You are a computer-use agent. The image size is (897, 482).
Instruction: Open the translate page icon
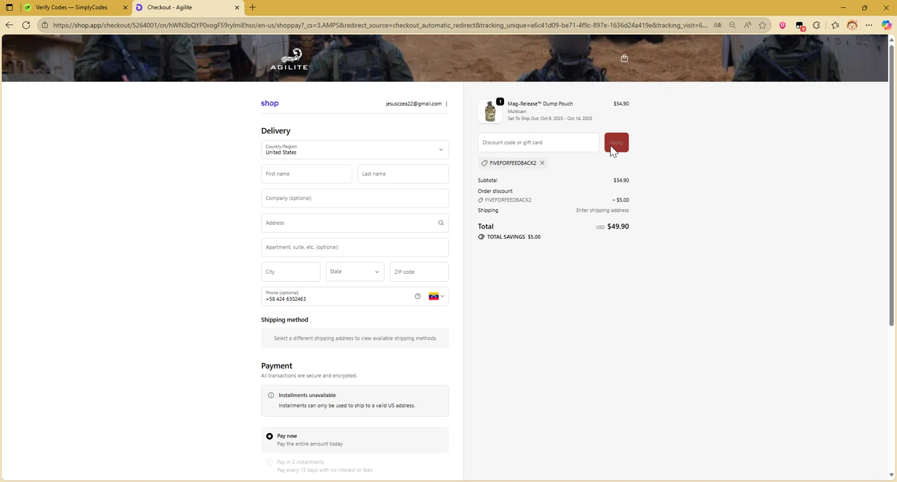pos(717,25)
